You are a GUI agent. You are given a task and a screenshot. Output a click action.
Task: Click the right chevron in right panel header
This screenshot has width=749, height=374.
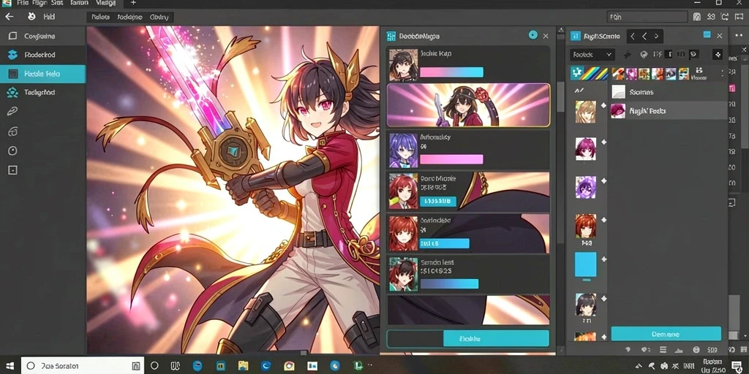(657, 36)
